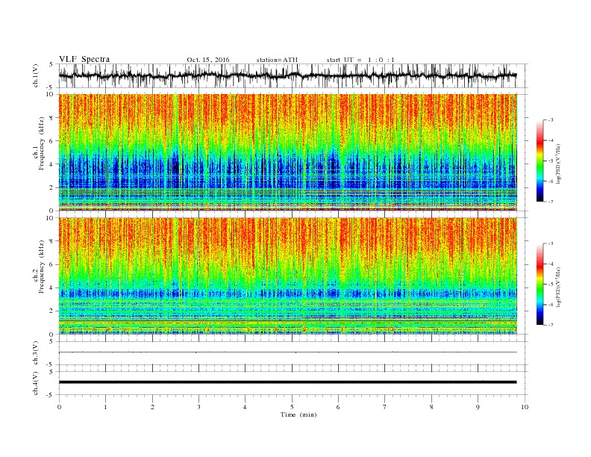Click the thin ch.3 voltage trace line
Viewport: 591px width, 457px height.
click(x=287, y=352)
